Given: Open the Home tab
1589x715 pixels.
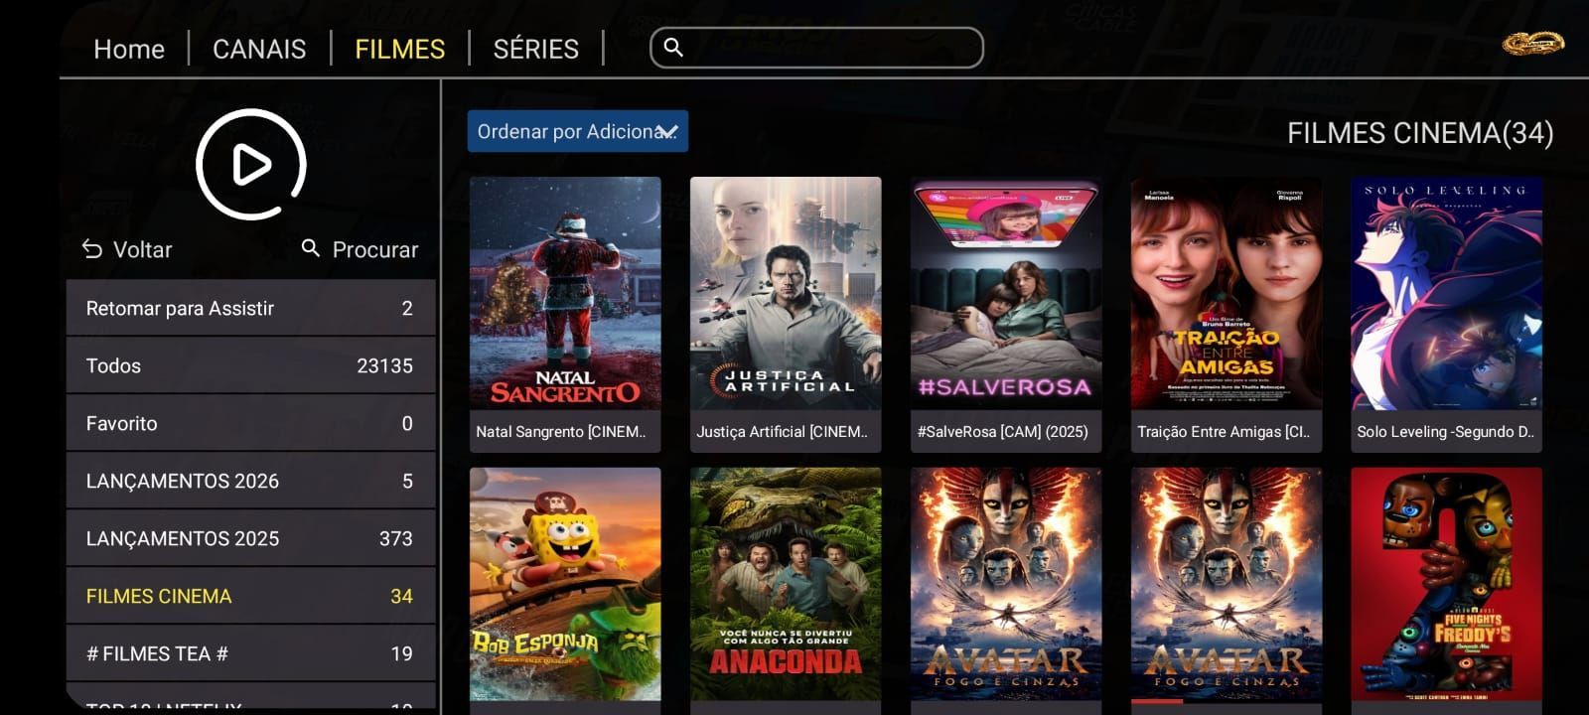Looking at the screenshot, I should click(129, 49).
